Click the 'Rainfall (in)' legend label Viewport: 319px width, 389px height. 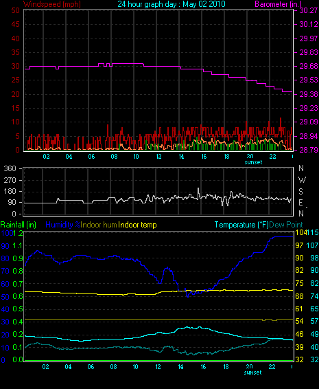point(19,225)
